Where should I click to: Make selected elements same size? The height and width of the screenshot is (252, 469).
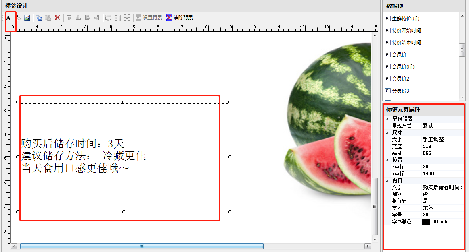coord(127,18)
